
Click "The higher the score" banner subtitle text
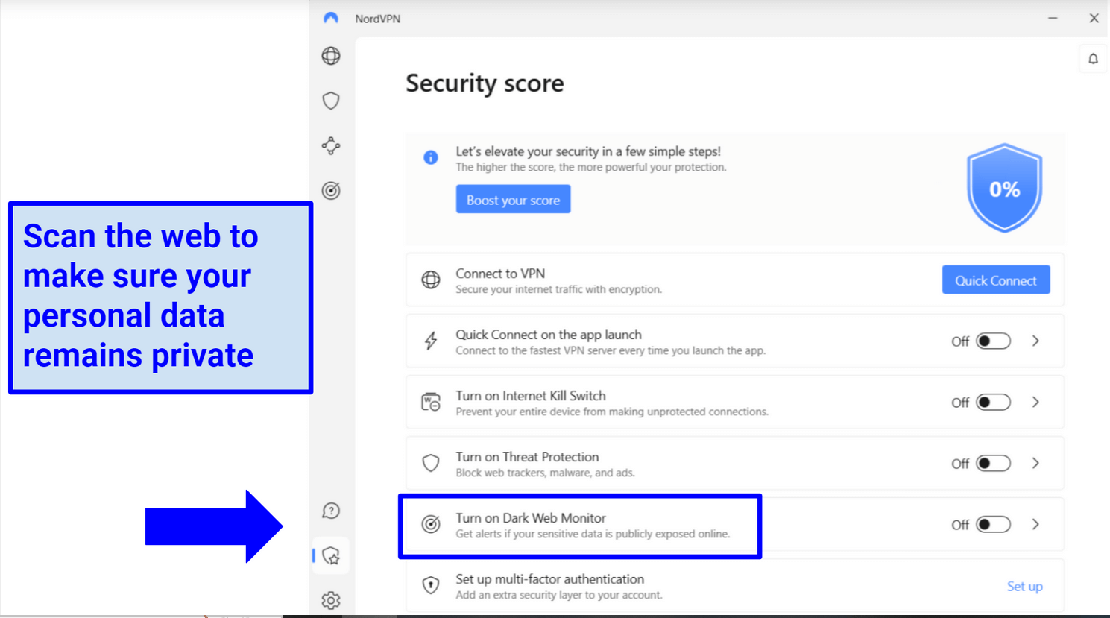click(591, 167)
